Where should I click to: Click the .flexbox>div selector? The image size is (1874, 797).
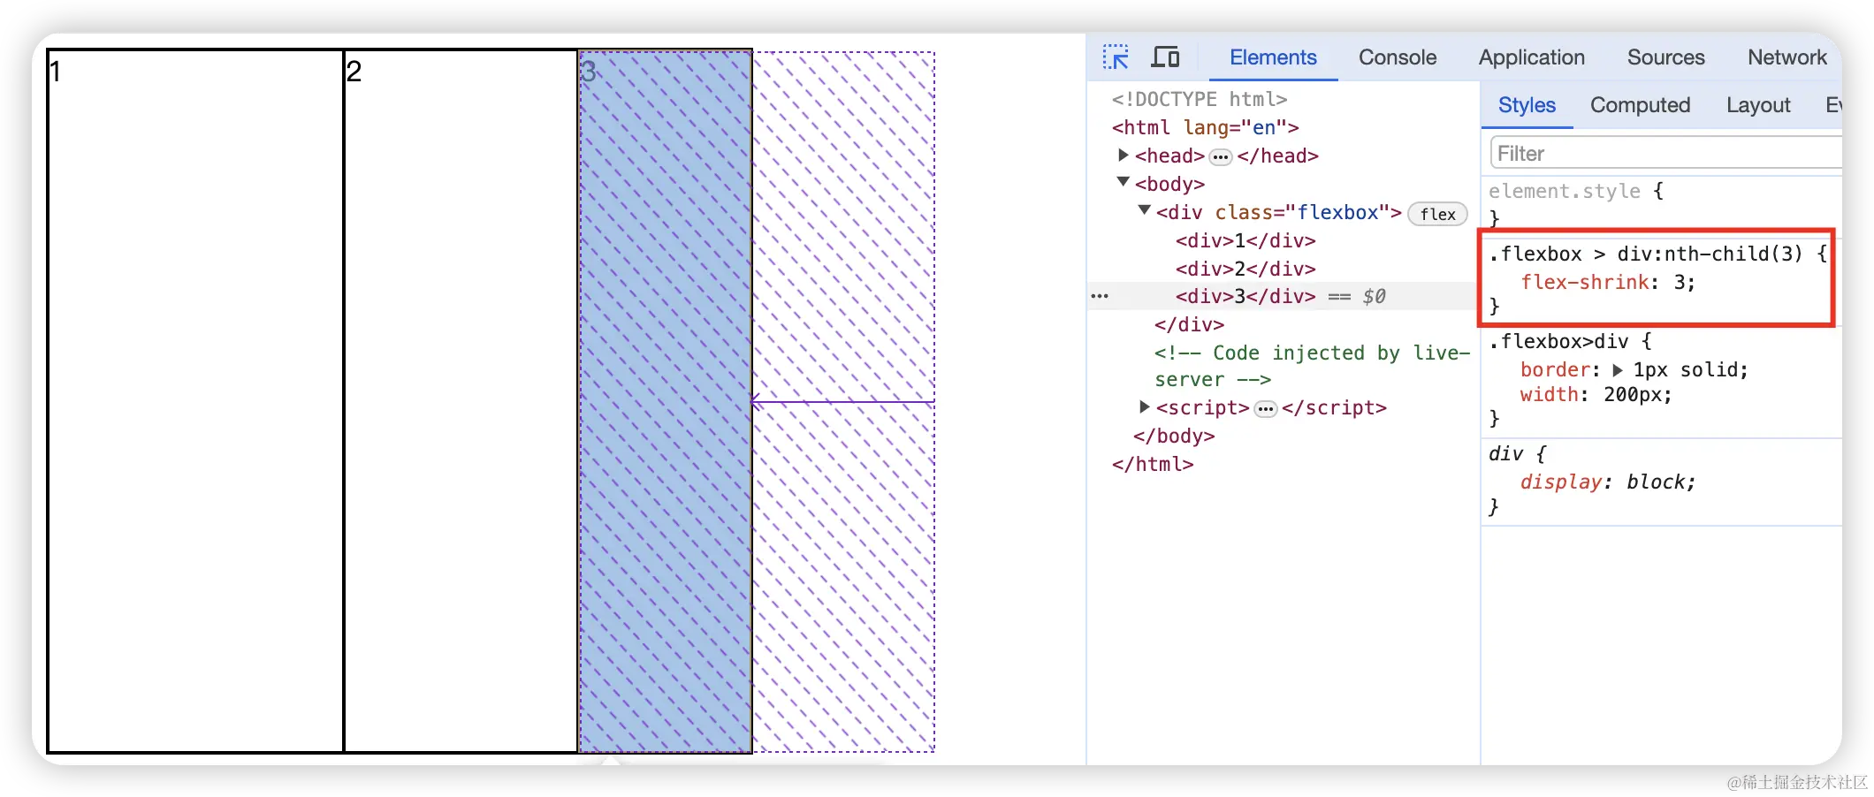pyautogui.click(x=1558, y=341)
